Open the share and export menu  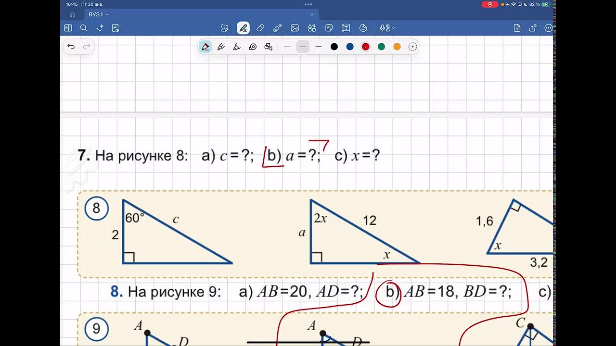coord(533,28)
